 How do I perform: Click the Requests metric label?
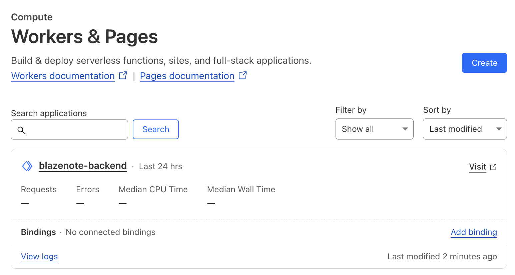(x=39, y=189)
